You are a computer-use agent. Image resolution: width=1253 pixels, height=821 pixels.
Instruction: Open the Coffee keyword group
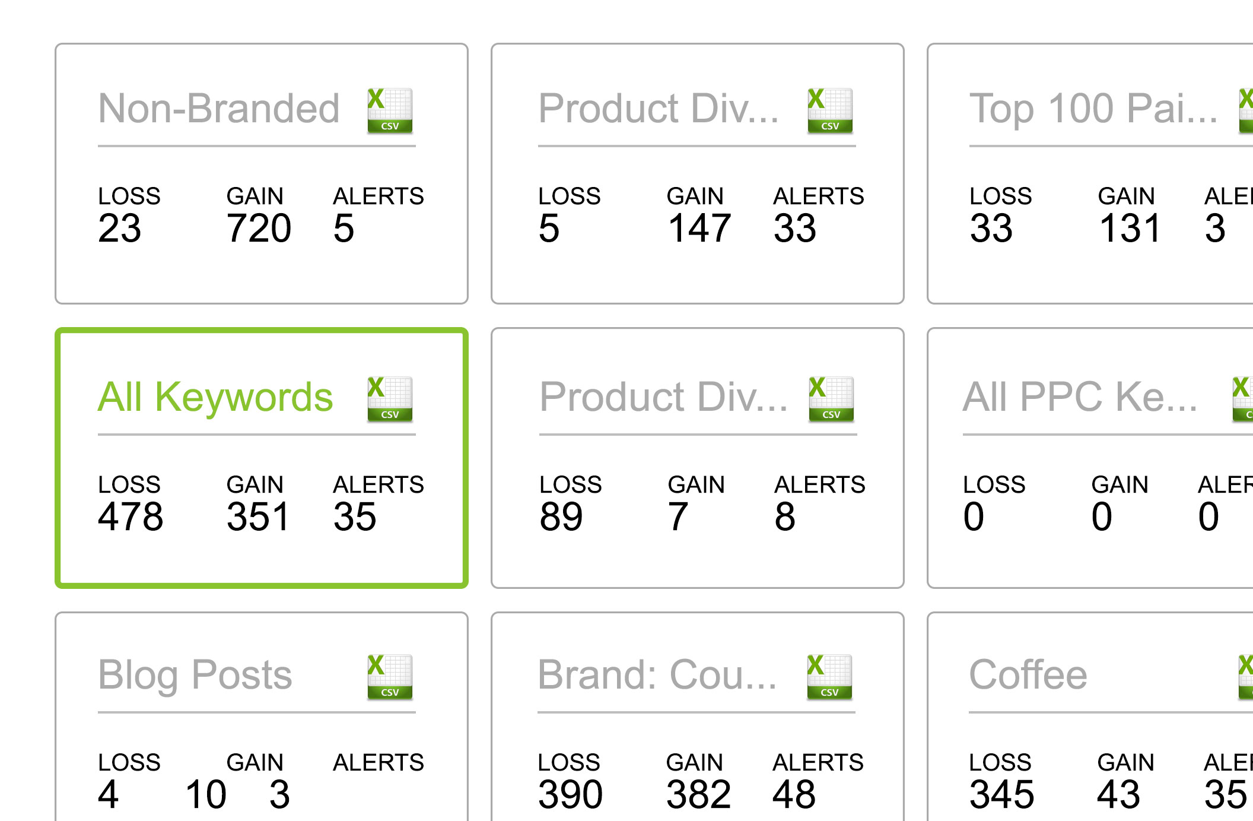[1028, 675]
